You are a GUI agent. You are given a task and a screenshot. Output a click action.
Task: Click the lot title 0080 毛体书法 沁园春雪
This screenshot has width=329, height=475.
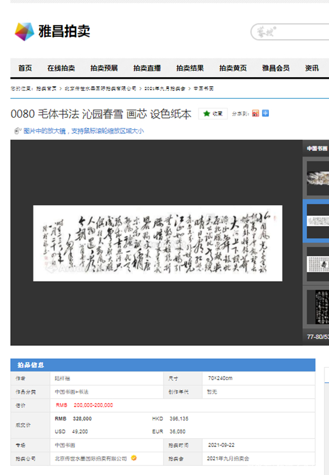click(x=101, y=114)
